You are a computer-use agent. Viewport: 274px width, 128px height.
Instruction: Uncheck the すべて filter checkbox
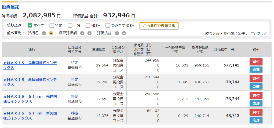point(30,26)
